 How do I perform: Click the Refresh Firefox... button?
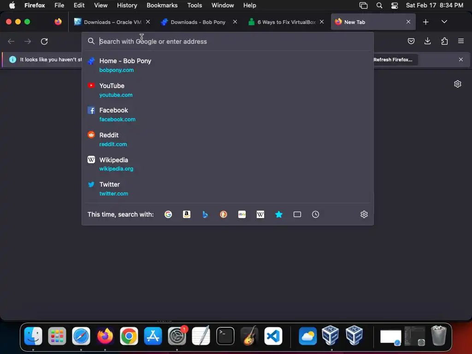pyautogui.click(x=393, y=59)
